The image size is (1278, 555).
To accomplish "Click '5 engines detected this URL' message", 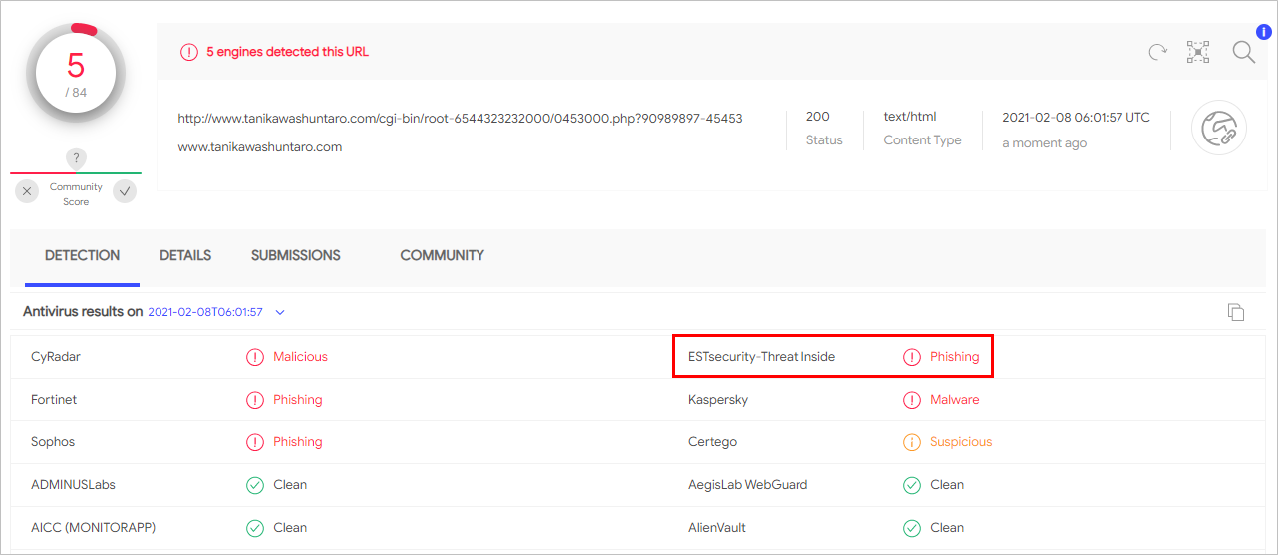I will pos(288,52).
